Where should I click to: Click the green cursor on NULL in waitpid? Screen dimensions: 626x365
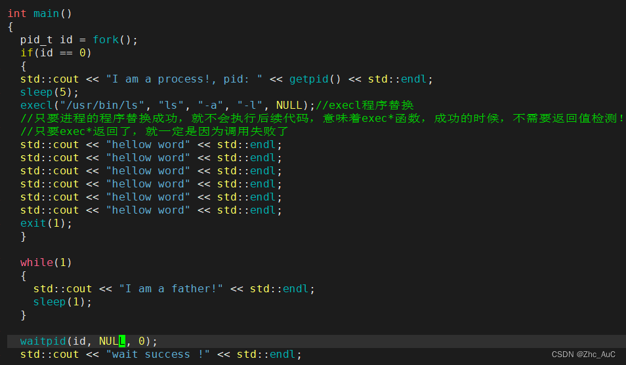(x=122, y=341)
